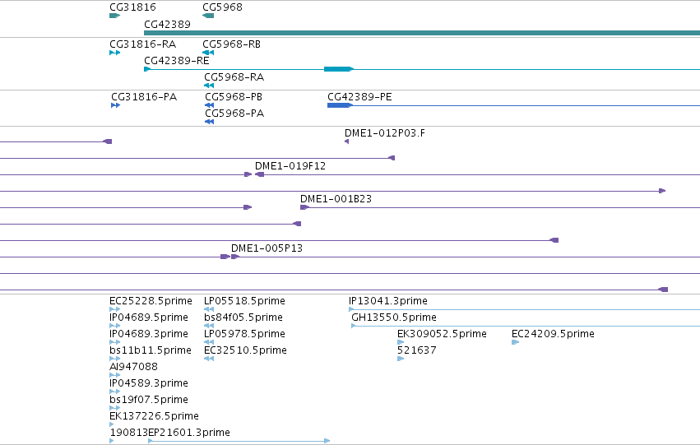This screenshot has height=445, width=700.
Task: Select the bs19f07.5prime EST arrow glyph
Action: coord(114,408)
